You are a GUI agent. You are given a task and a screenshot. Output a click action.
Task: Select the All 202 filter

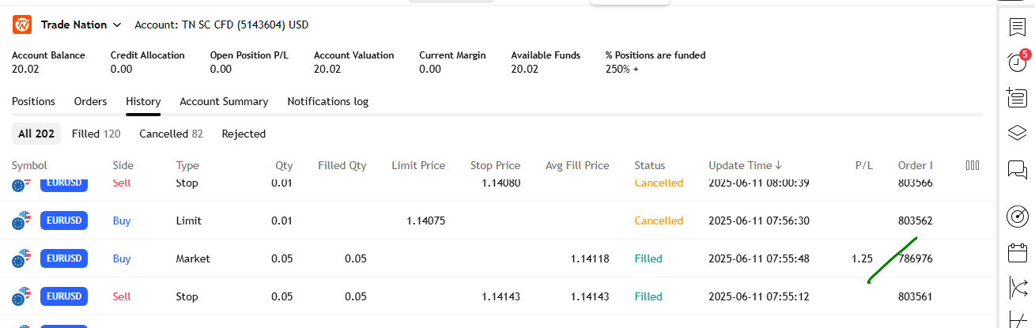point(36,134)
